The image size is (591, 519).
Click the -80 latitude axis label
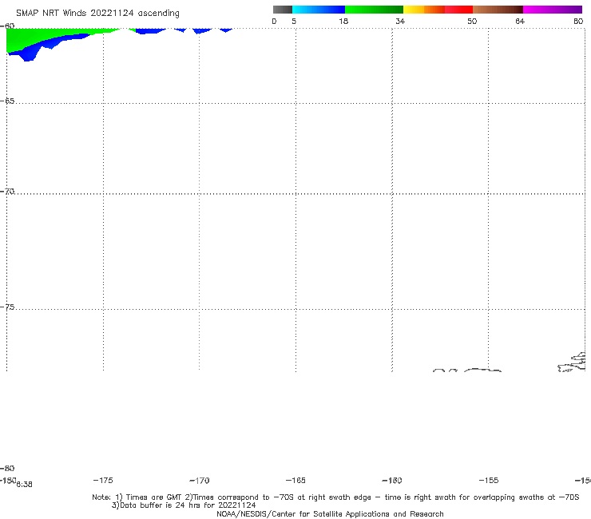pyautogui.click(x=7, y=468)
